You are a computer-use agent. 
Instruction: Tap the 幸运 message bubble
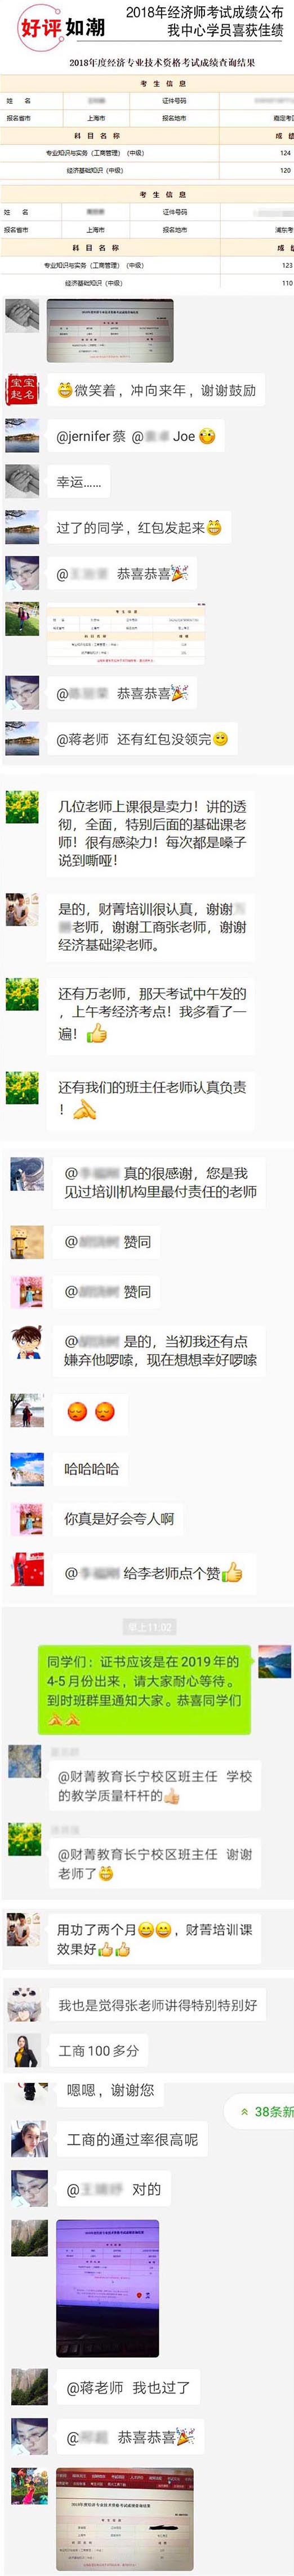(79, 482)
